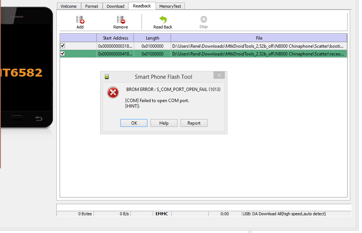Click the 0 Bytes status bar field
The height and width of the screenshot is (233, 362).
(75, 214)
